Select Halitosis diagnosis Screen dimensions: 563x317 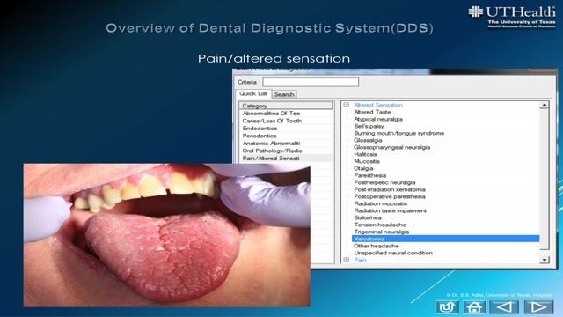click(365, 154)
